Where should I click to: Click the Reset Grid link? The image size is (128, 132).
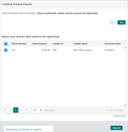point(120,116)
